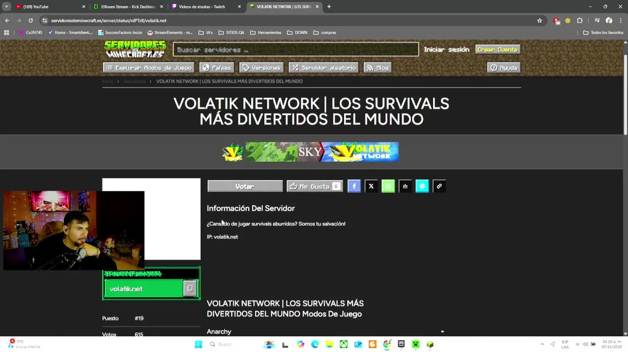The height and width of the screenshot is (352, 628).
Task: Click the Votar button
Action: 245,186
